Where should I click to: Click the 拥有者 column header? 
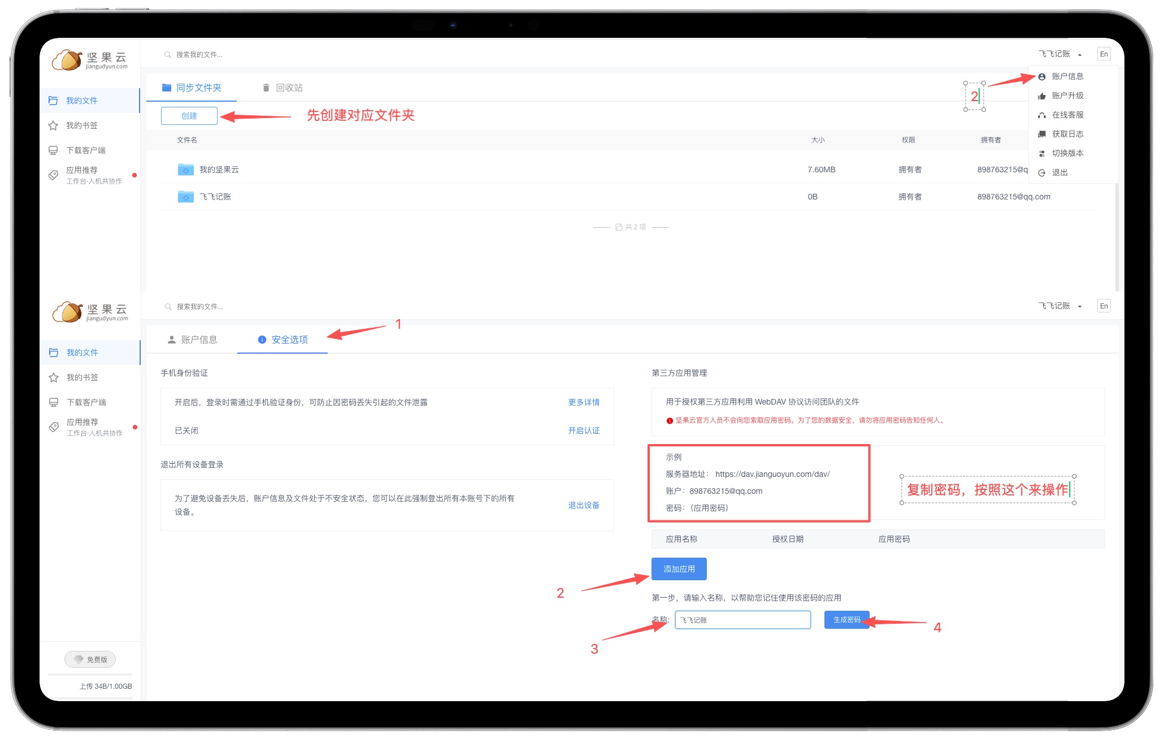pos(991,140)
